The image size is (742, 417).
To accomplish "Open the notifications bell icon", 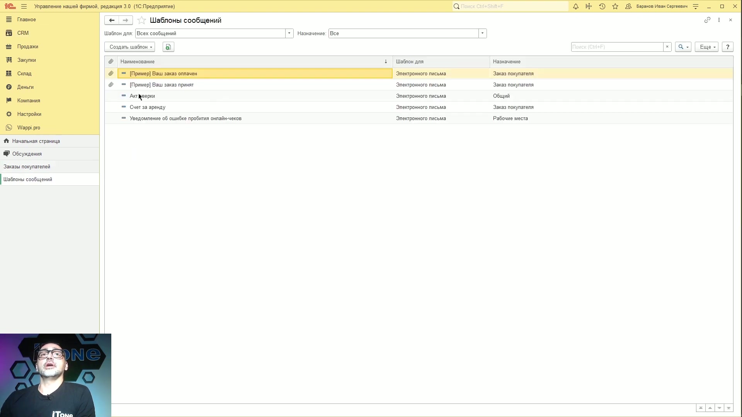I will coord(576,6).
